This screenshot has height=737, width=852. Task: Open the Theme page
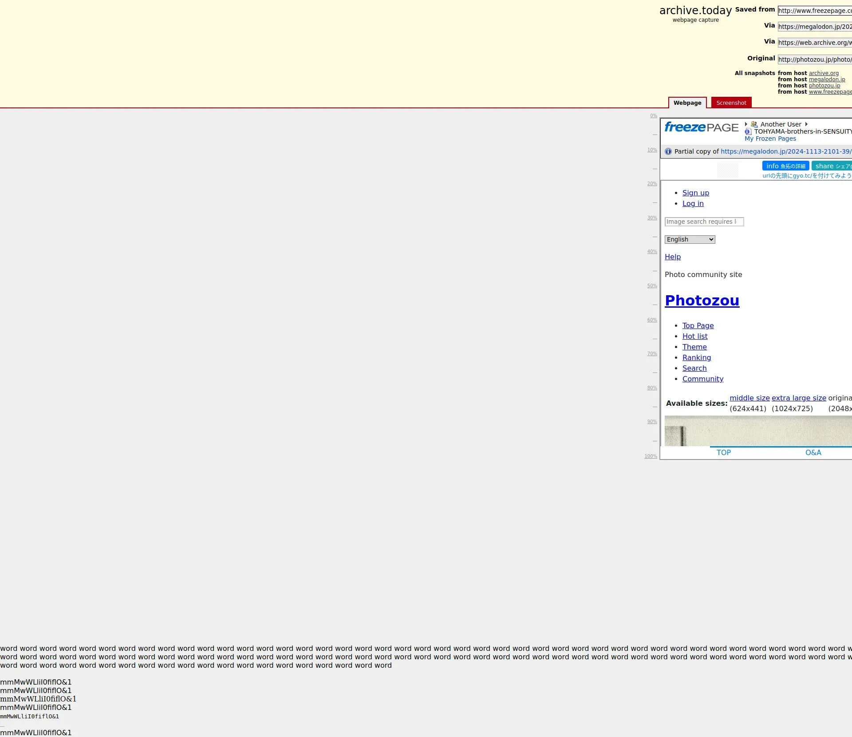(x=694, y=347)
